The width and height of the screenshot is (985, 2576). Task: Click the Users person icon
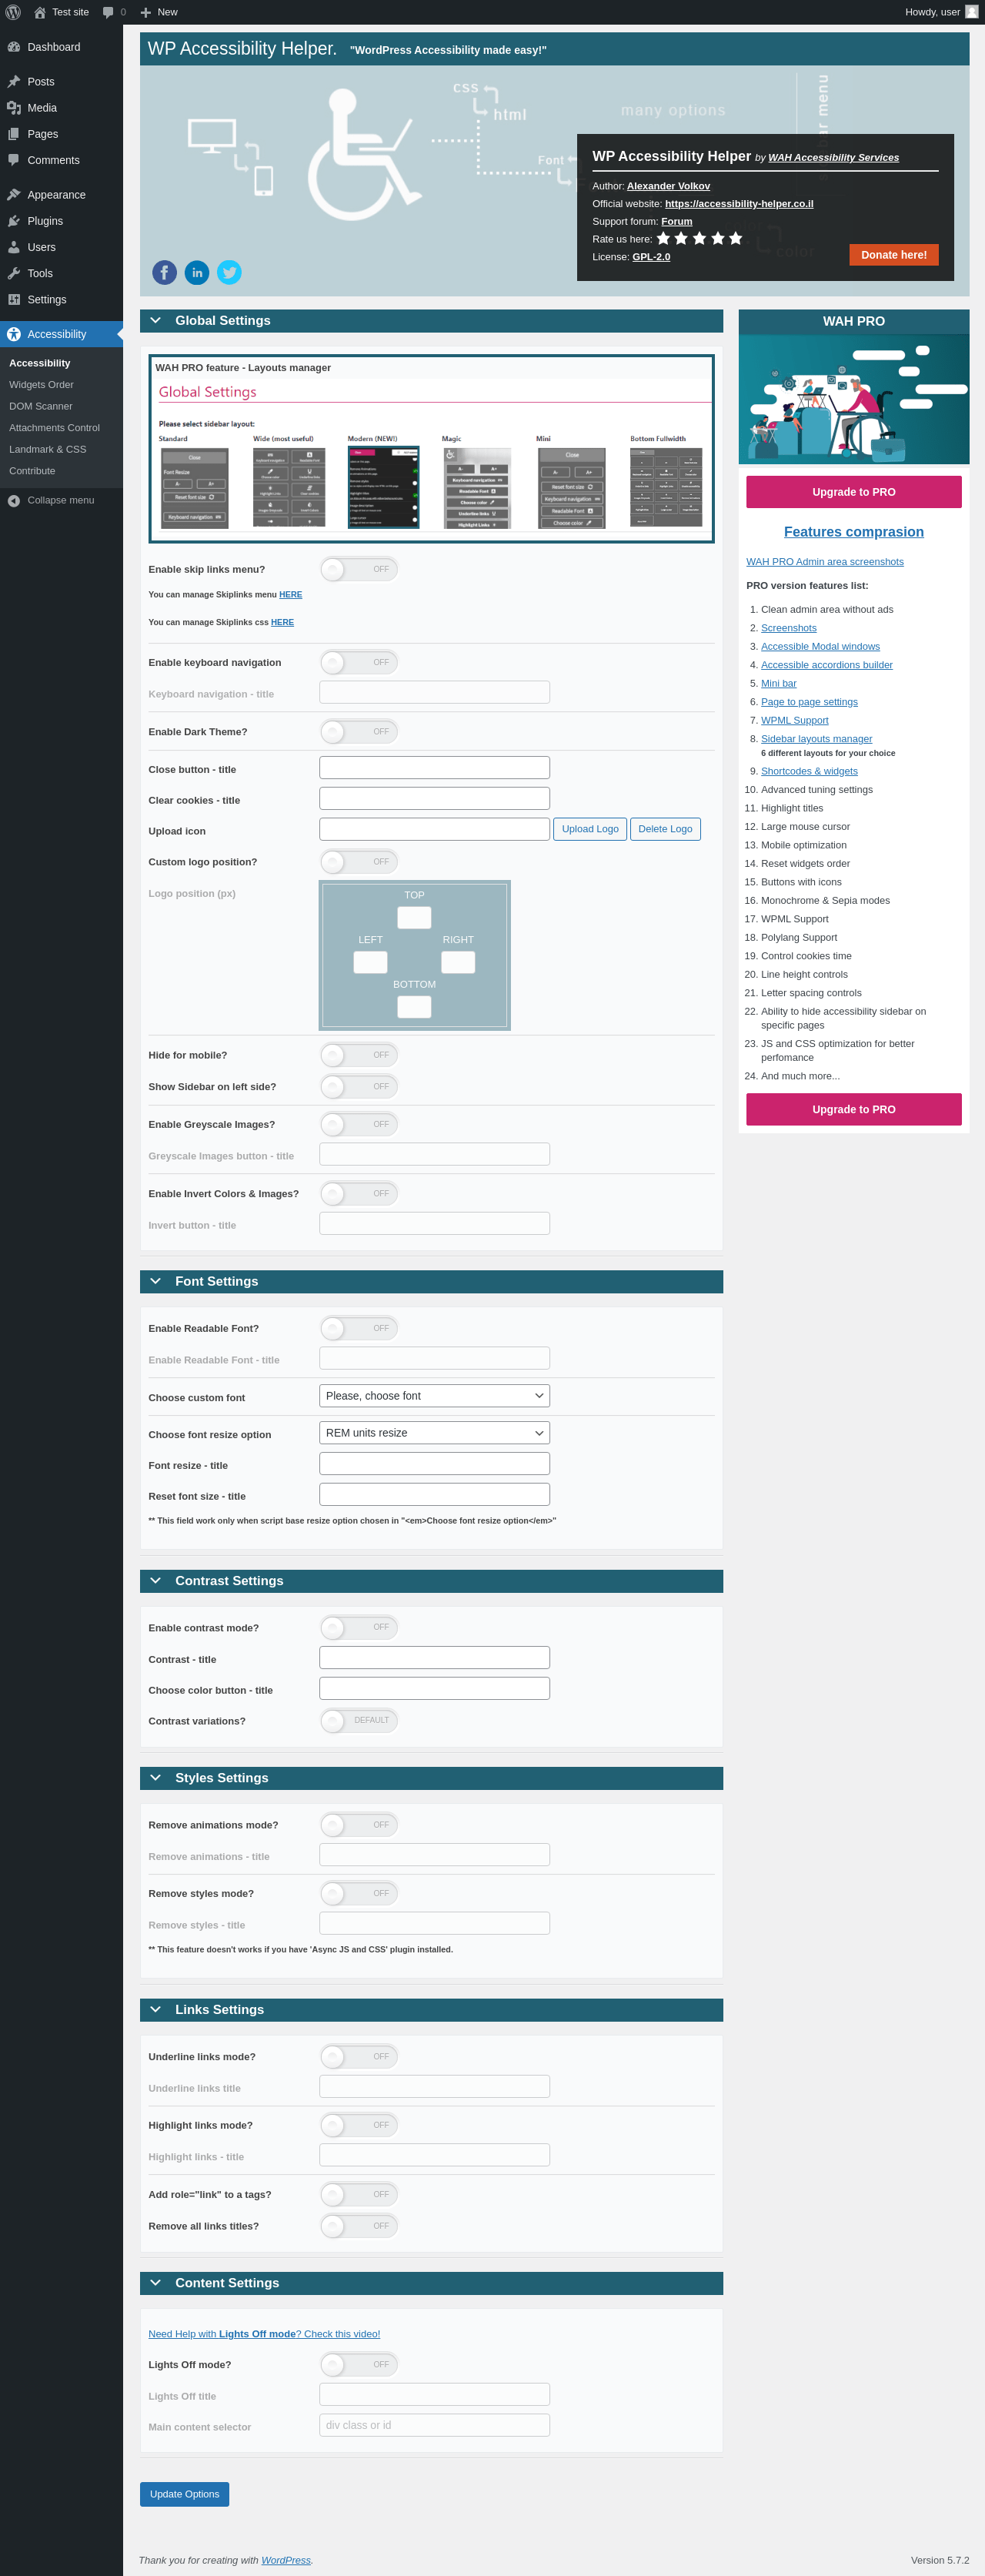coord(14,247)
